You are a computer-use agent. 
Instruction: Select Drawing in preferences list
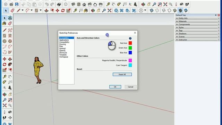[x=62, y=44]
